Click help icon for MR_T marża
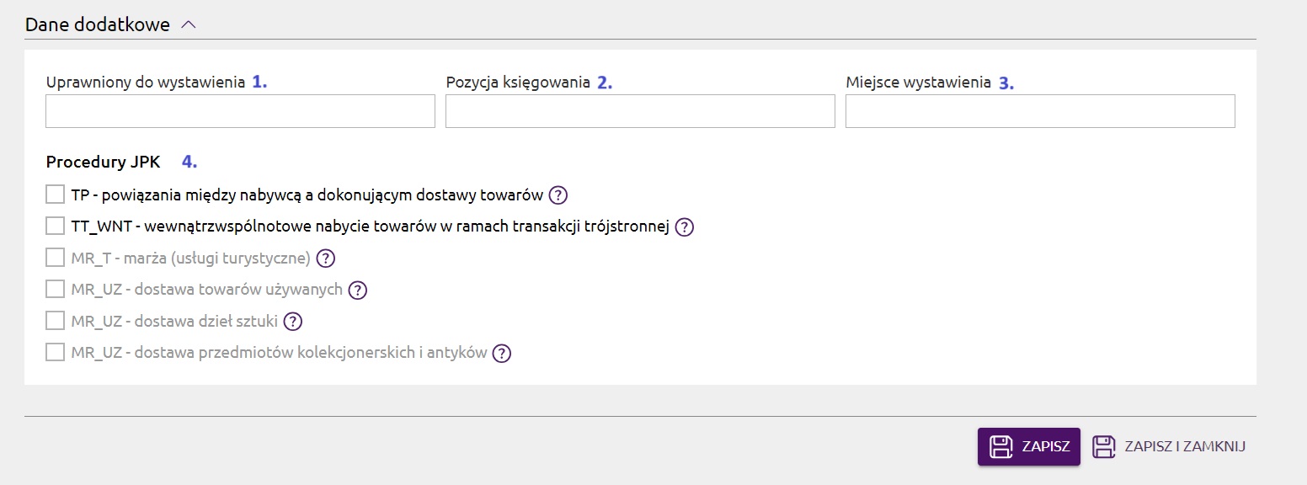Image resolution: width=1307 pixels, height=485 pixels. coord(326,258)
